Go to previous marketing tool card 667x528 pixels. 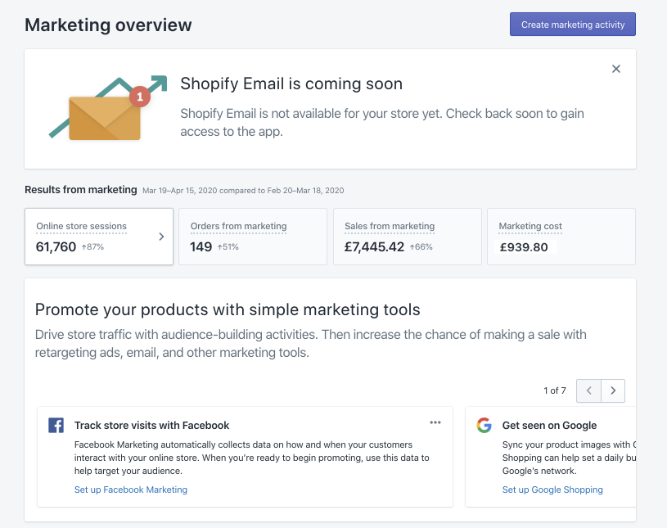pyautogui.click(x=588, y=390)
